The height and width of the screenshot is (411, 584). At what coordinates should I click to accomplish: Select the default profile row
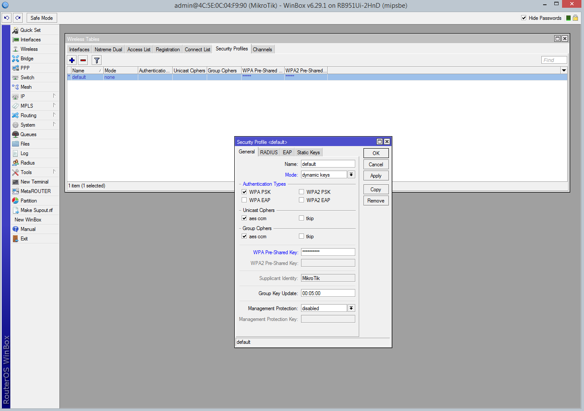tap(317, 77)
